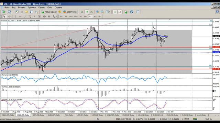
Task: Open the New Chart toolbar icon
Action: 3,12
